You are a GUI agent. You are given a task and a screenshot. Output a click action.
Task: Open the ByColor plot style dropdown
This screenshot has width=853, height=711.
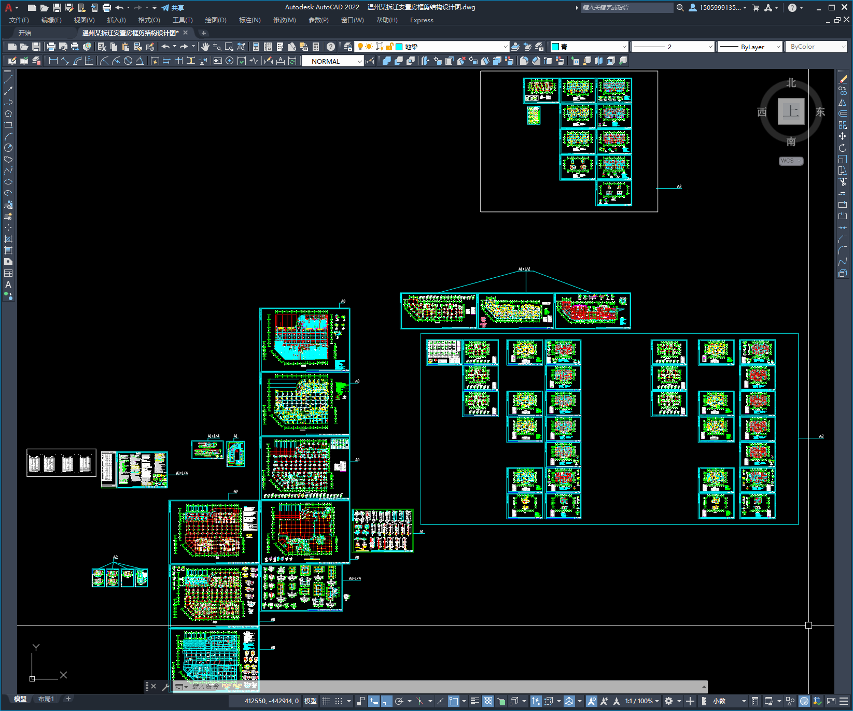point(816,47)
